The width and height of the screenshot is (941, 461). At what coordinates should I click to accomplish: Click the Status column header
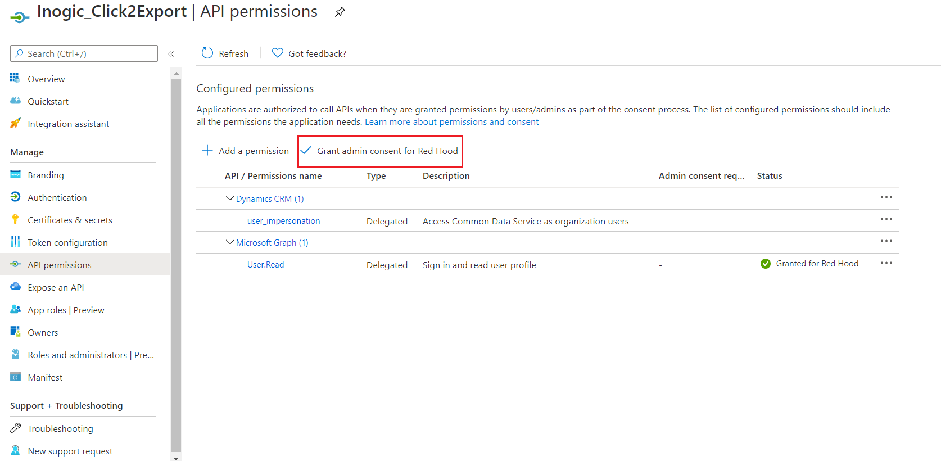[770, 176]
